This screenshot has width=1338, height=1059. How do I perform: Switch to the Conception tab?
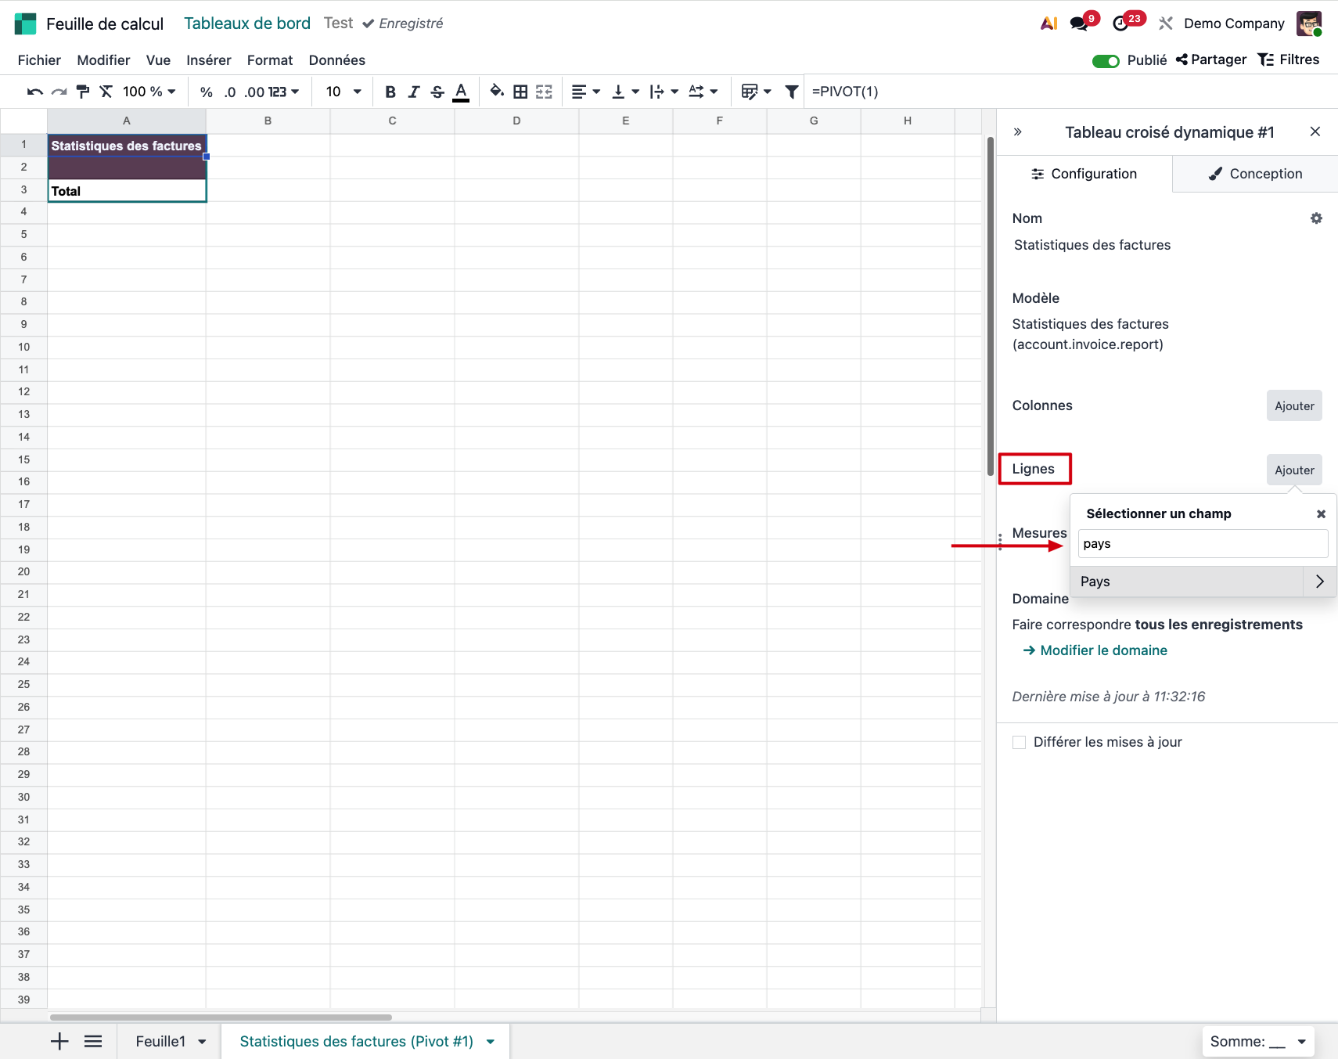(1255, 174)
